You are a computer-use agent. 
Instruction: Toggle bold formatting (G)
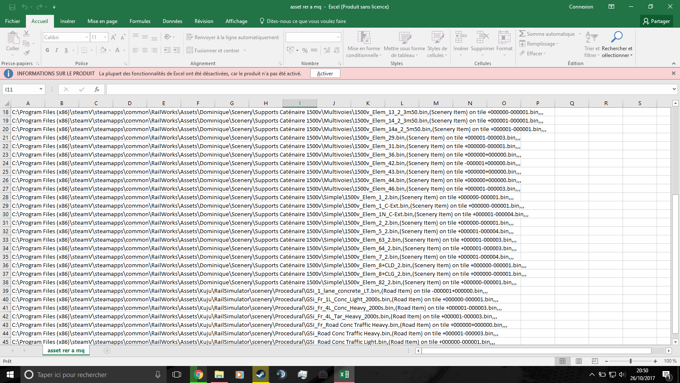(x=47, y=50)
